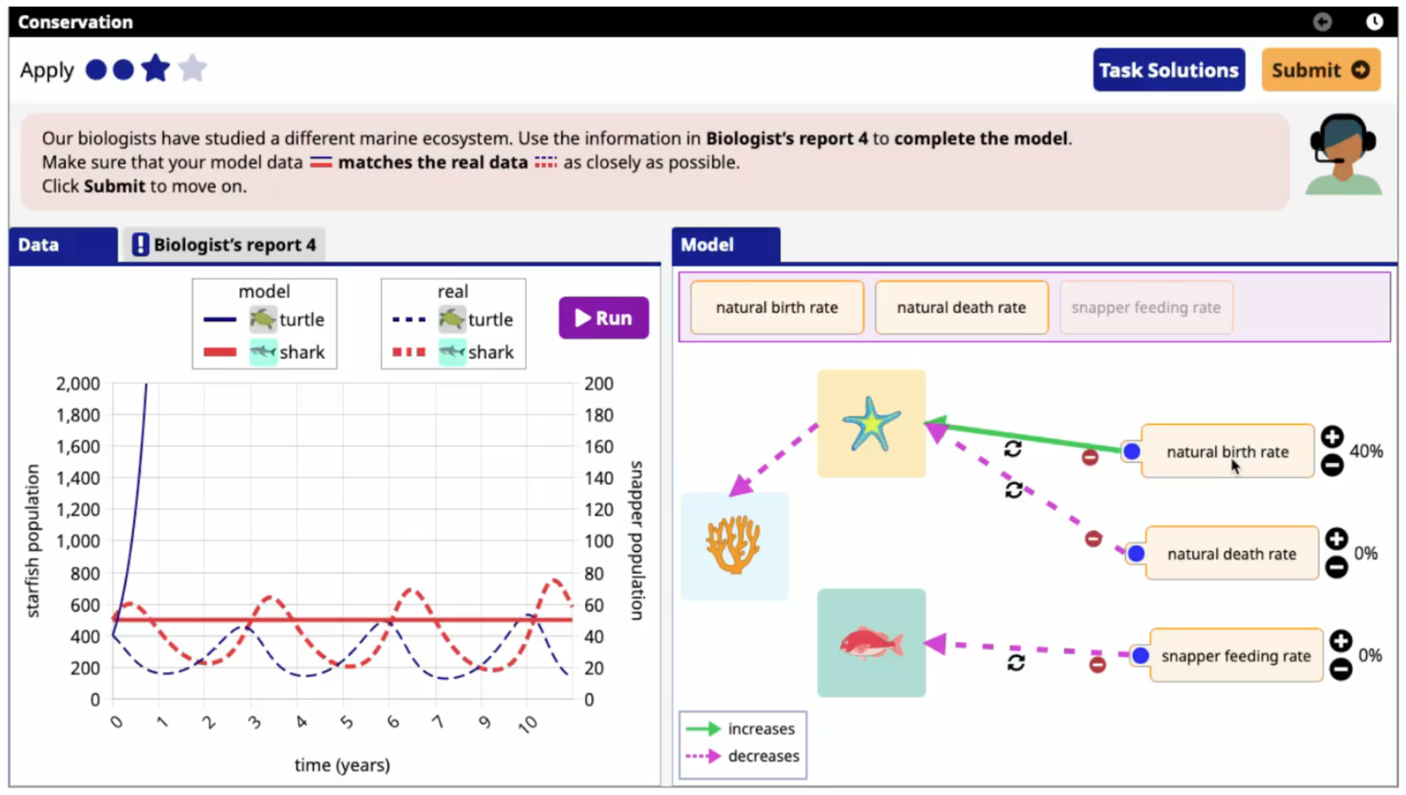Pick natural death rate from the factor palette
The height and width of the screenshot is (795, 1406).
[961, 308]
